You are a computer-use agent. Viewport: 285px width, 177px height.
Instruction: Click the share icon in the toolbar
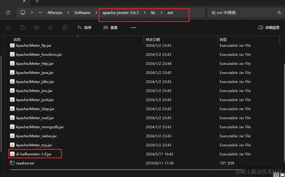(x=51, y=27)
